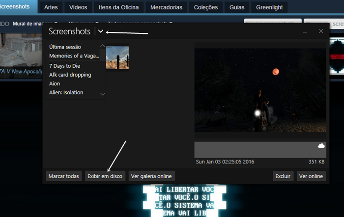Click the cloud upload status icon
The image size is (344, 217).
pyautogui.click(x=321, y=146)
